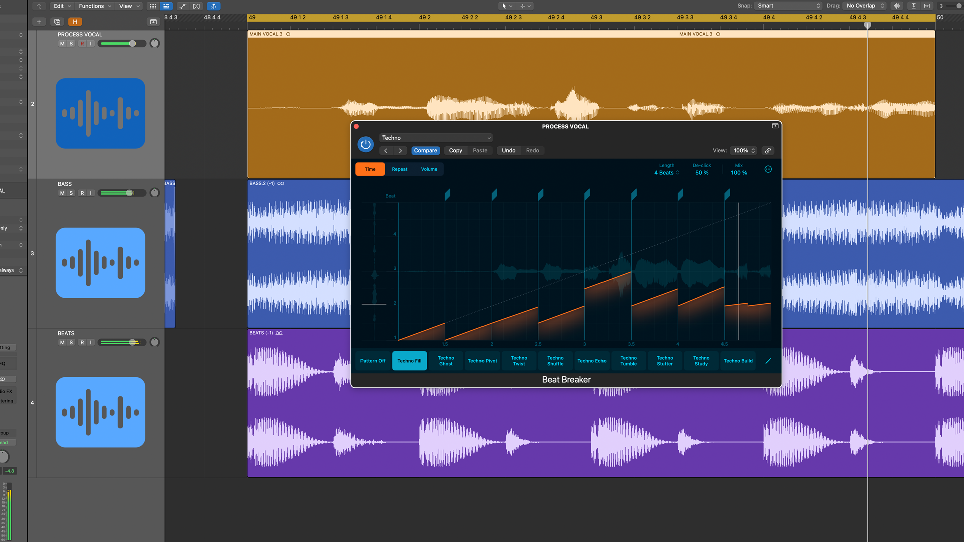
Task: Open the Drag No Overlap dropdown
Action: coord(865,6)
